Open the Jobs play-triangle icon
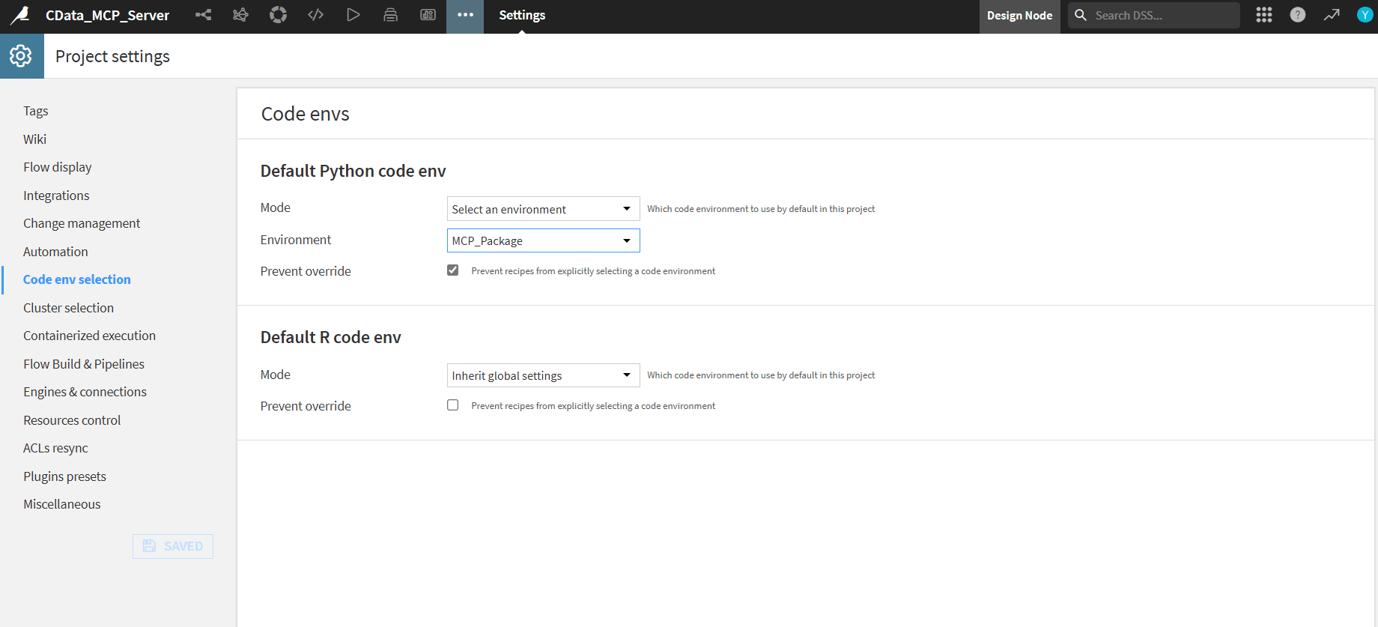This screenshot has height=627, width=1378. point(353,15)
